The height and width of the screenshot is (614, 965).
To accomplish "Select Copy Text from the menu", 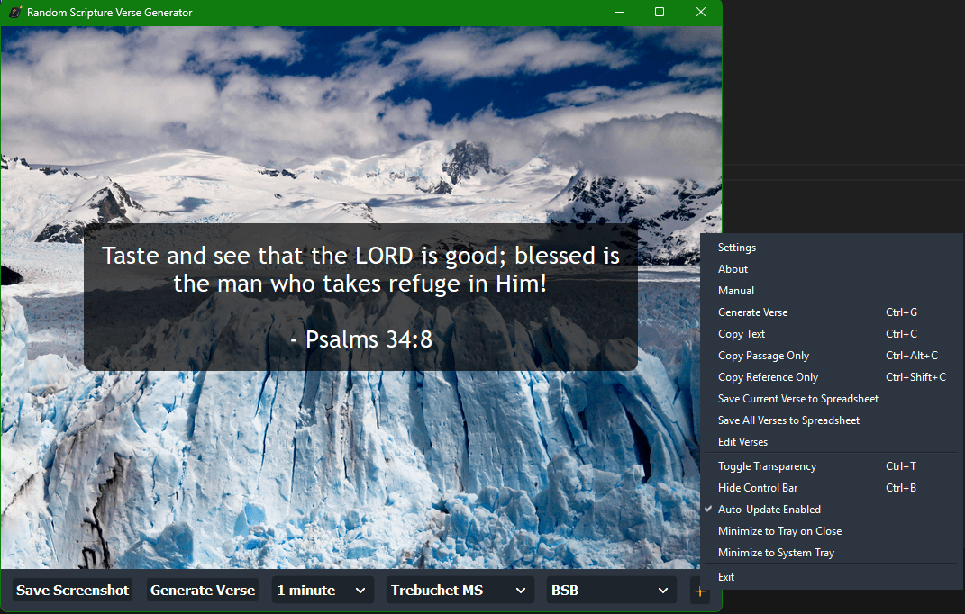I will click(741, 333).
